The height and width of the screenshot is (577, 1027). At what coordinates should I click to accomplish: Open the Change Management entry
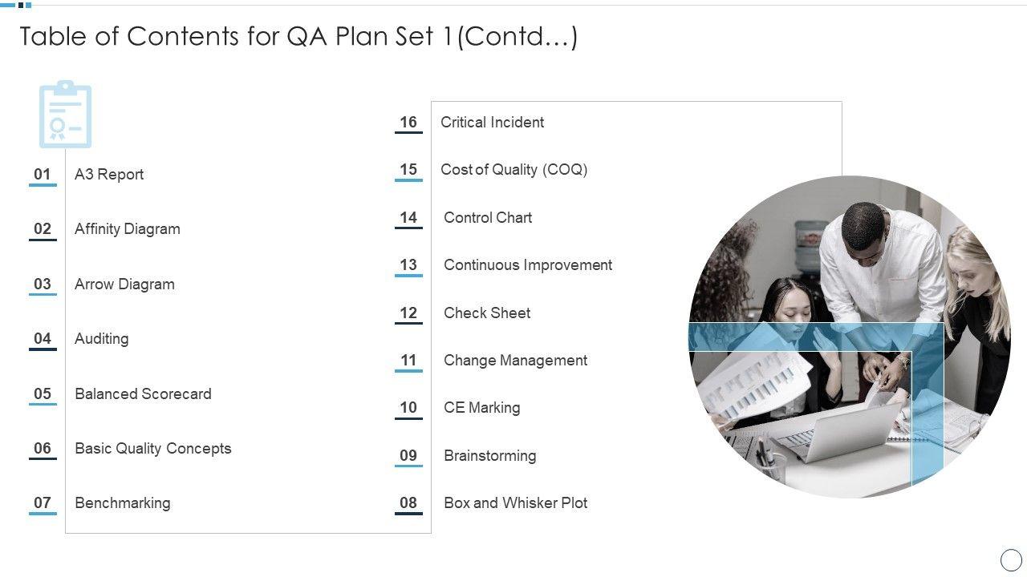[x=515, y=361]
